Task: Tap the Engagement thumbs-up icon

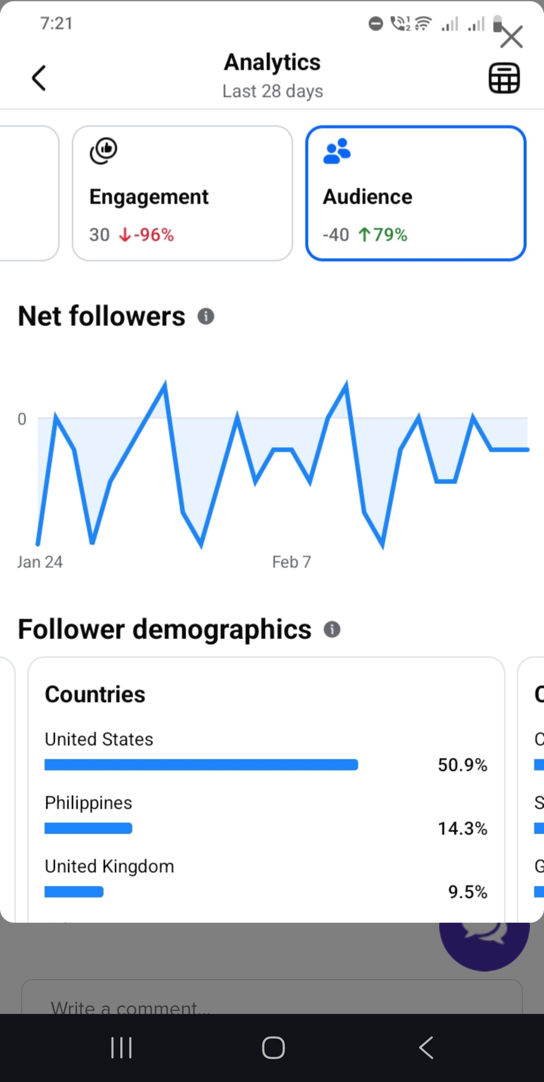Action: [x=103, y=150]
